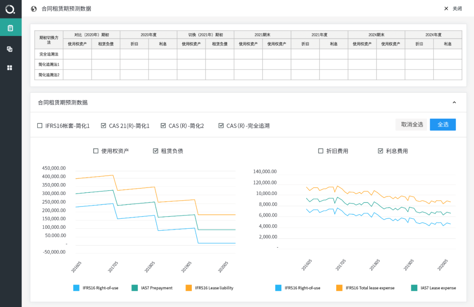Click 全选 button
The height and width of the screenshot is (307, 474).
[443, 125]
